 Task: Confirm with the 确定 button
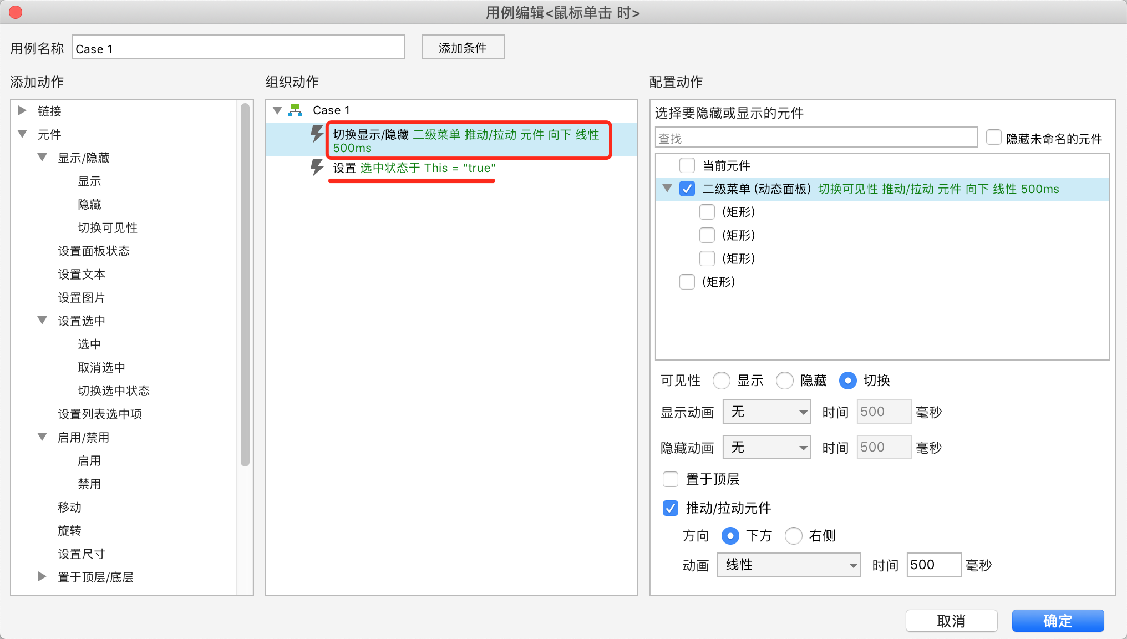[1058, 621]
